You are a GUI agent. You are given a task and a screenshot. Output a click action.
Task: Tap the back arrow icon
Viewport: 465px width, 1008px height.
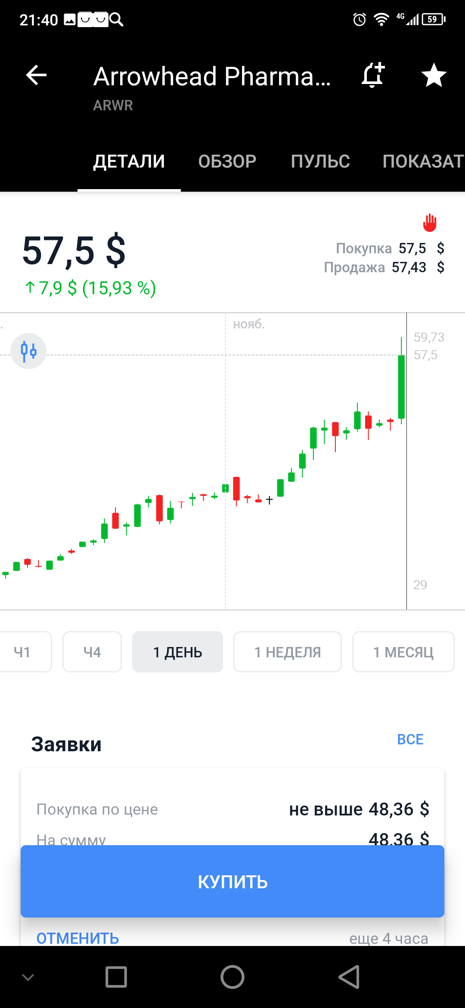pos(36,75)
